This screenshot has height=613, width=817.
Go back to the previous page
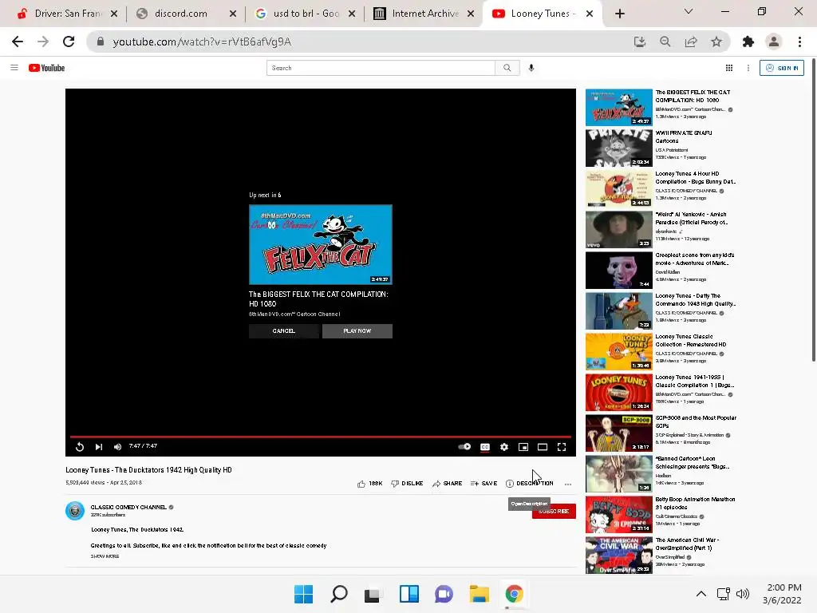[x=18, y=42]
